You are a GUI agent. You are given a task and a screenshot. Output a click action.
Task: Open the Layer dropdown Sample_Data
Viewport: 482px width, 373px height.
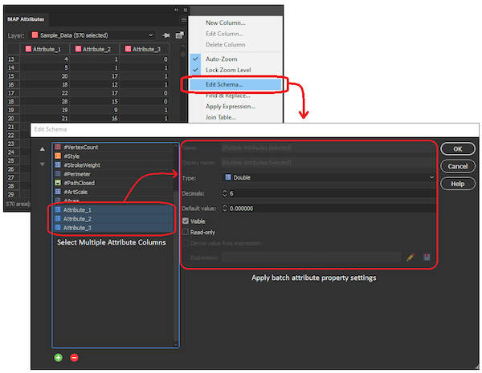coord(92,35)
